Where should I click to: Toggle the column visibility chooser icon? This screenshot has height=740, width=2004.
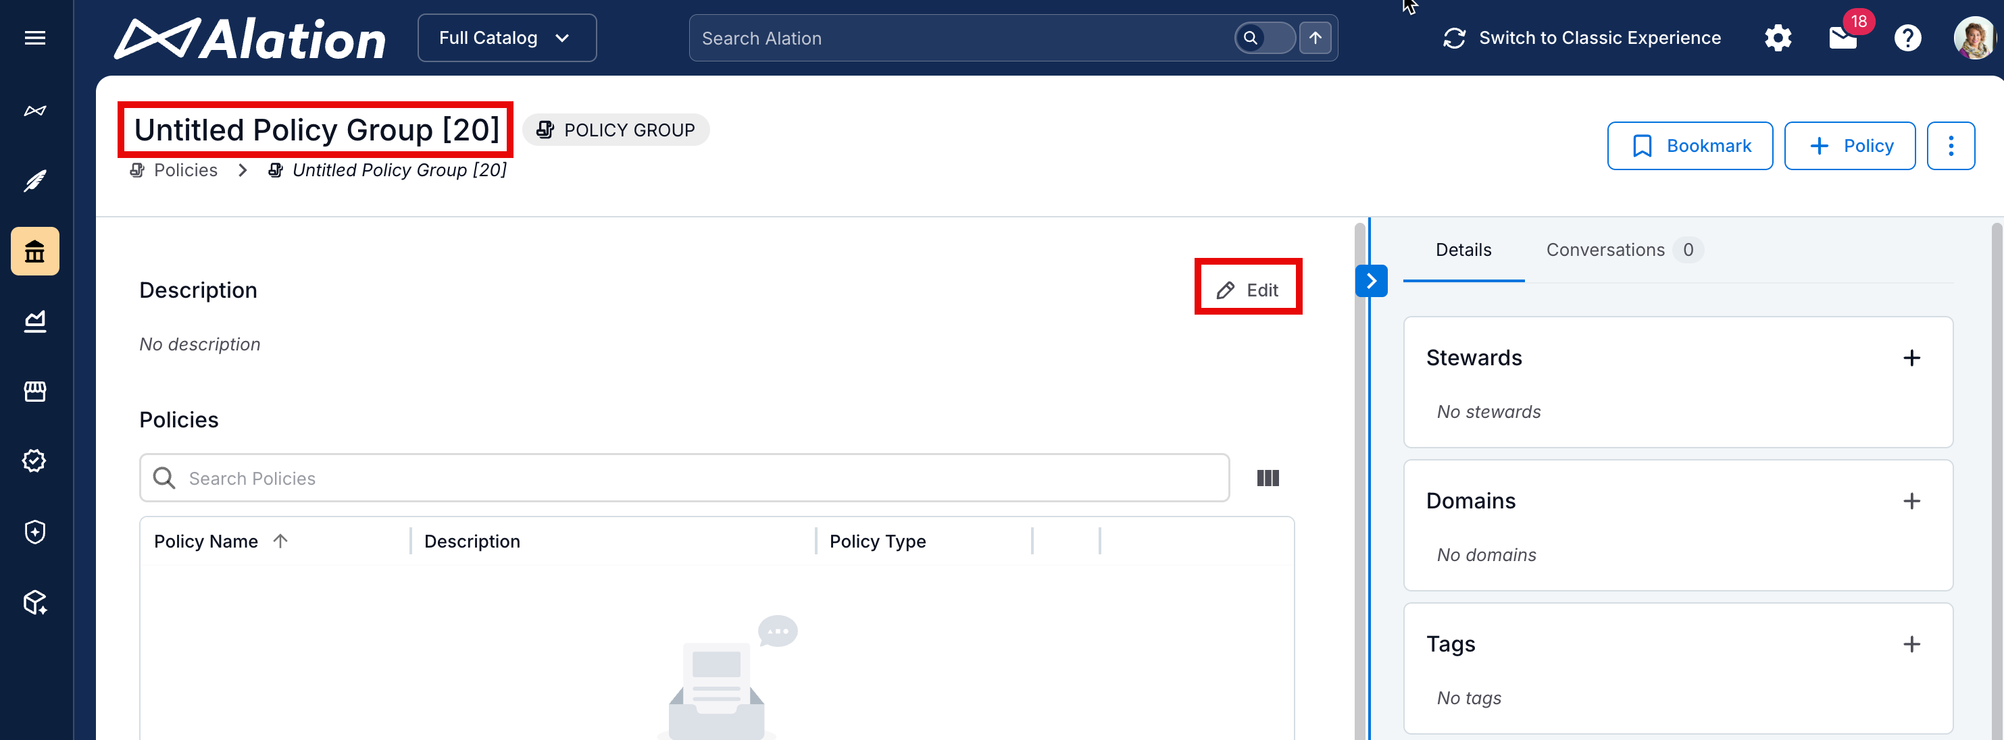tap(1268, 478)
